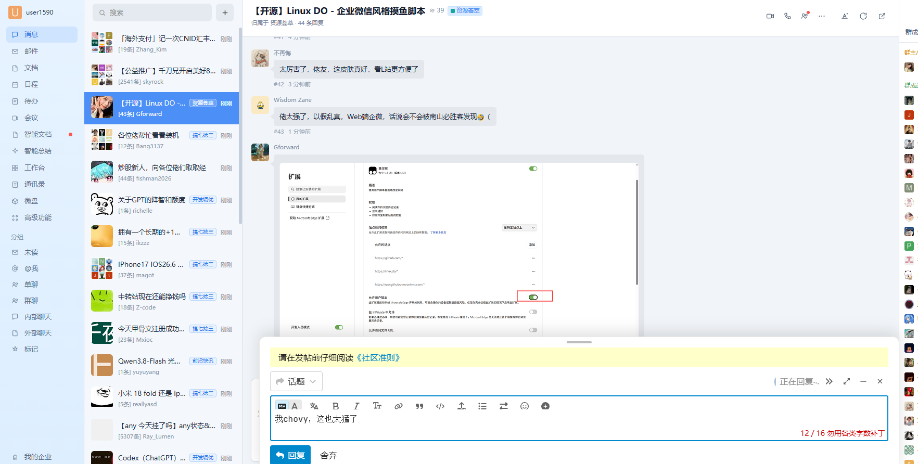Viewport: 918px width, 464px height.
Task: Toggle the Markdown / rich text editor switch
Action: (288, 406)
